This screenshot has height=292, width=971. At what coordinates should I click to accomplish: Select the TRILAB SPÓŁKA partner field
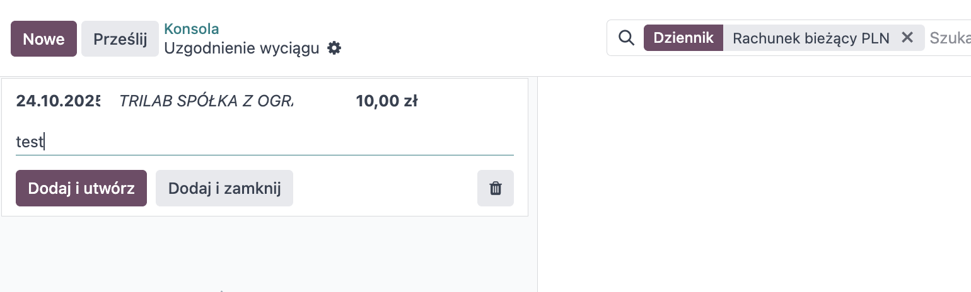(x=206, y=101)
